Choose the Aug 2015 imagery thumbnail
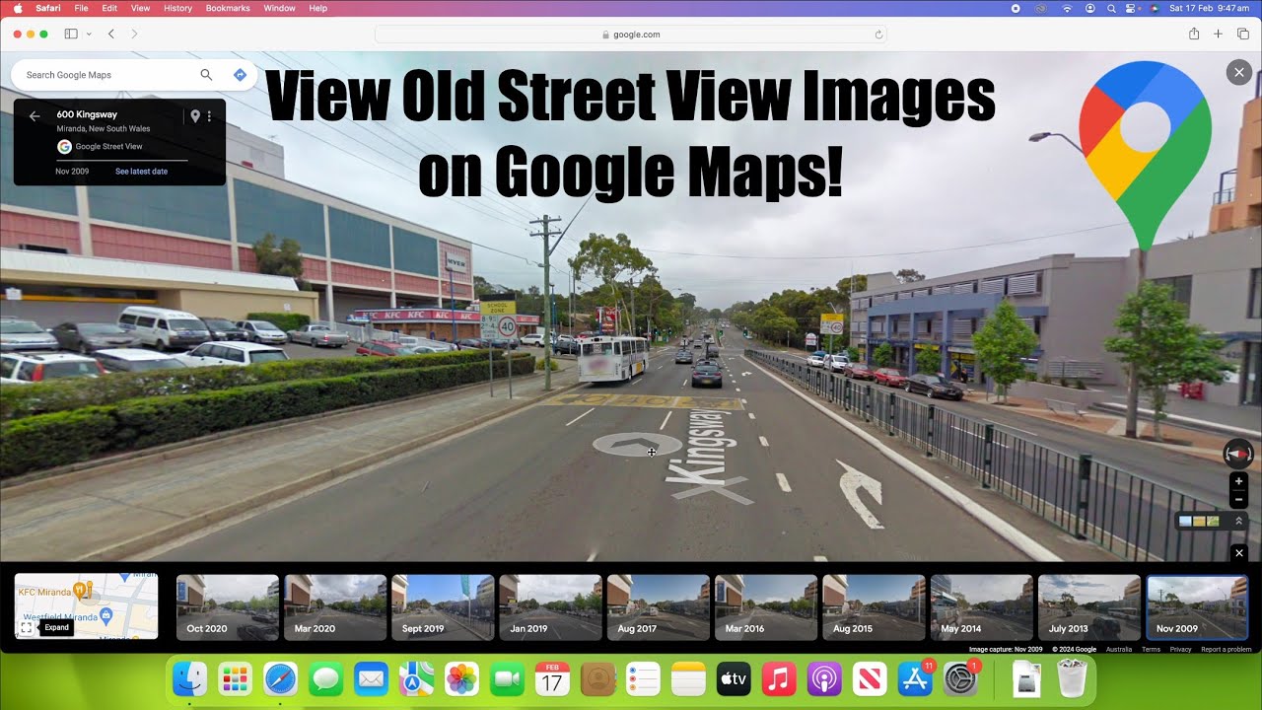The width and height of the screenshot is (1262, 710). coord(874,607)
